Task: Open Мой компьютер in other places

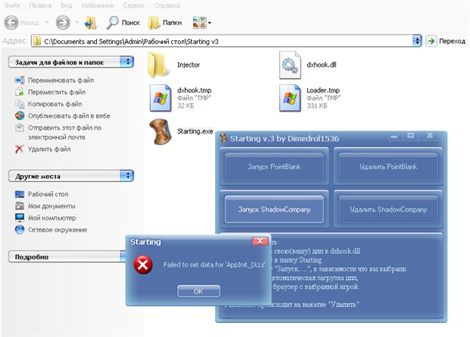Action: pyautogui.click(x=52, y=218)
